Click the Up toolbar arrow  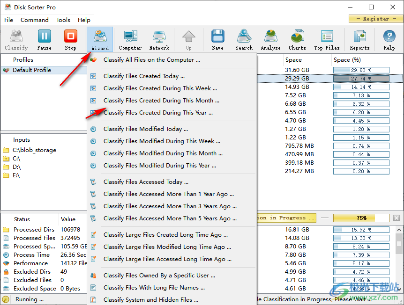pyautogui.click(x=188, y=40)
